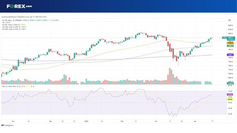Click the 8000.0 price axis label

click(x=230, y=34)
